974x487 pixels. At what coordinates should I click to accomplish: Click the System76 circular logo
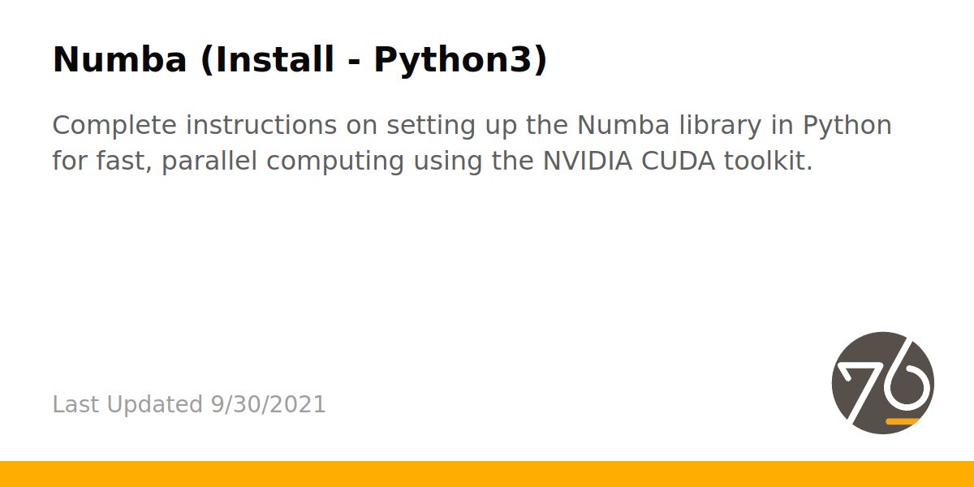click(883, 382)
